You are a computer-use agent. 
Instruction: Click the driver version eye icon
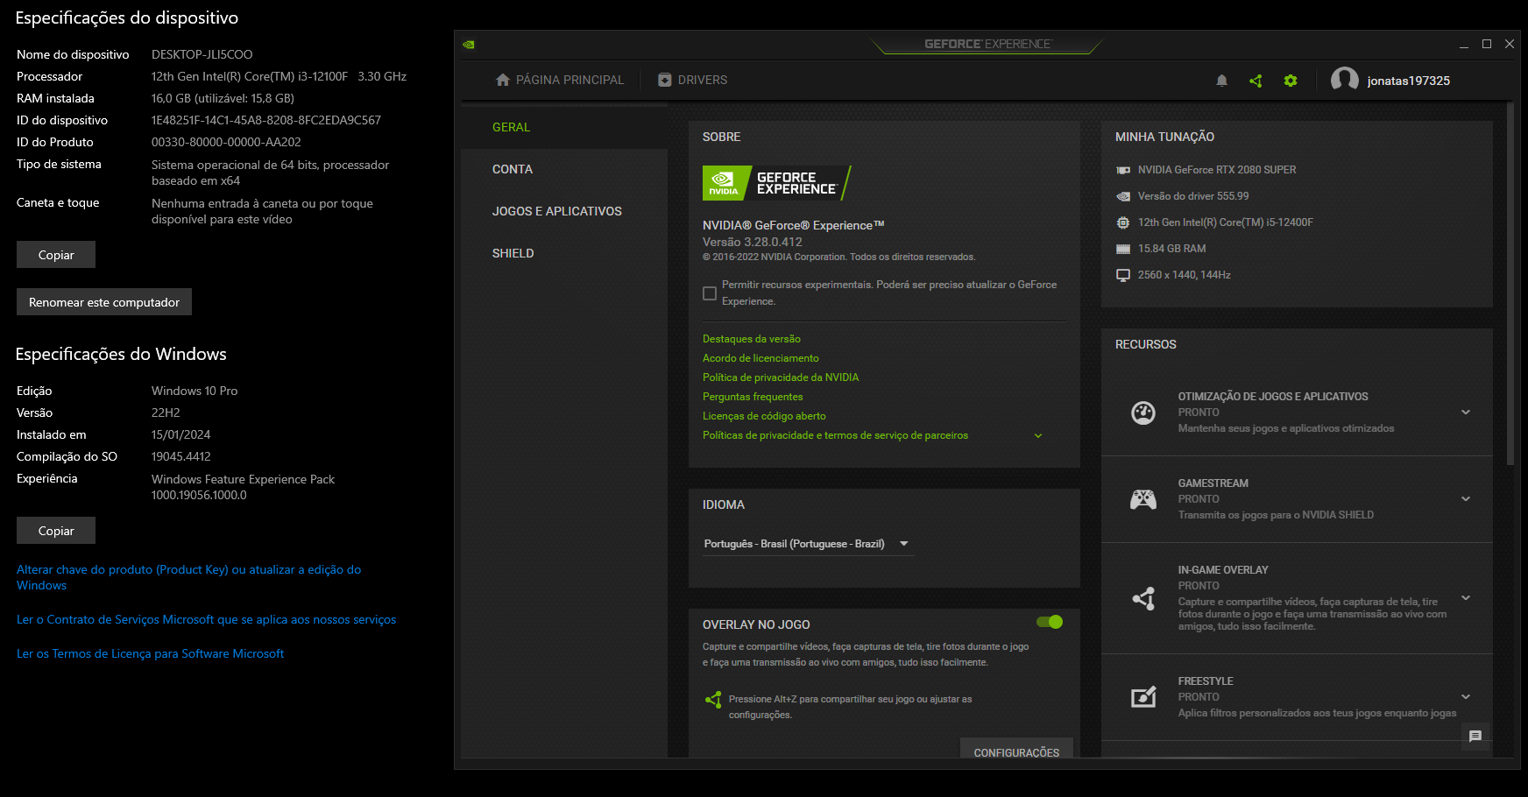(x=1123, y=196)
